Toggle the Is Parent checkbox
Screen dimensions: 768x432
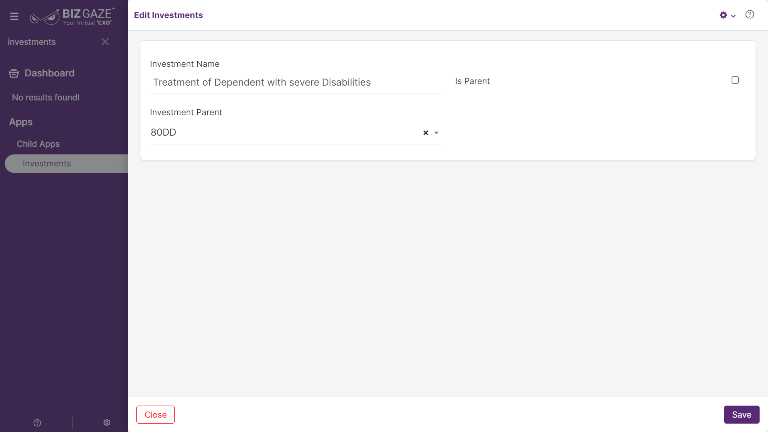pyautogui.click(x=735, y=80)
